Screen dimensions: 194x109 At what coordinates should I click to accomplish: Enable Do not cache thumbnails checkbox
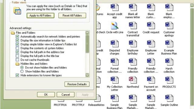point(17,60)
